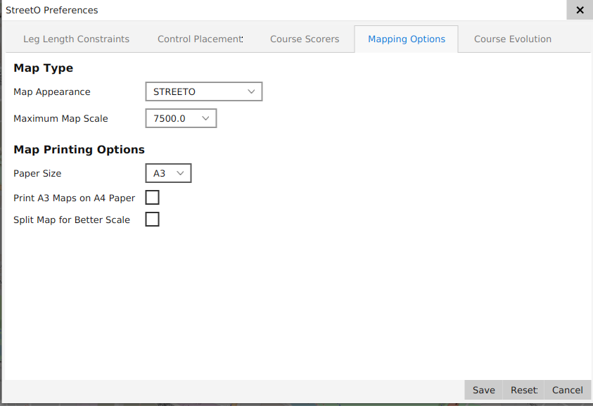Toggle the Split Map for Better Scale checkbox
Viewport: 593px width, 406px height.
coord(152,220)
